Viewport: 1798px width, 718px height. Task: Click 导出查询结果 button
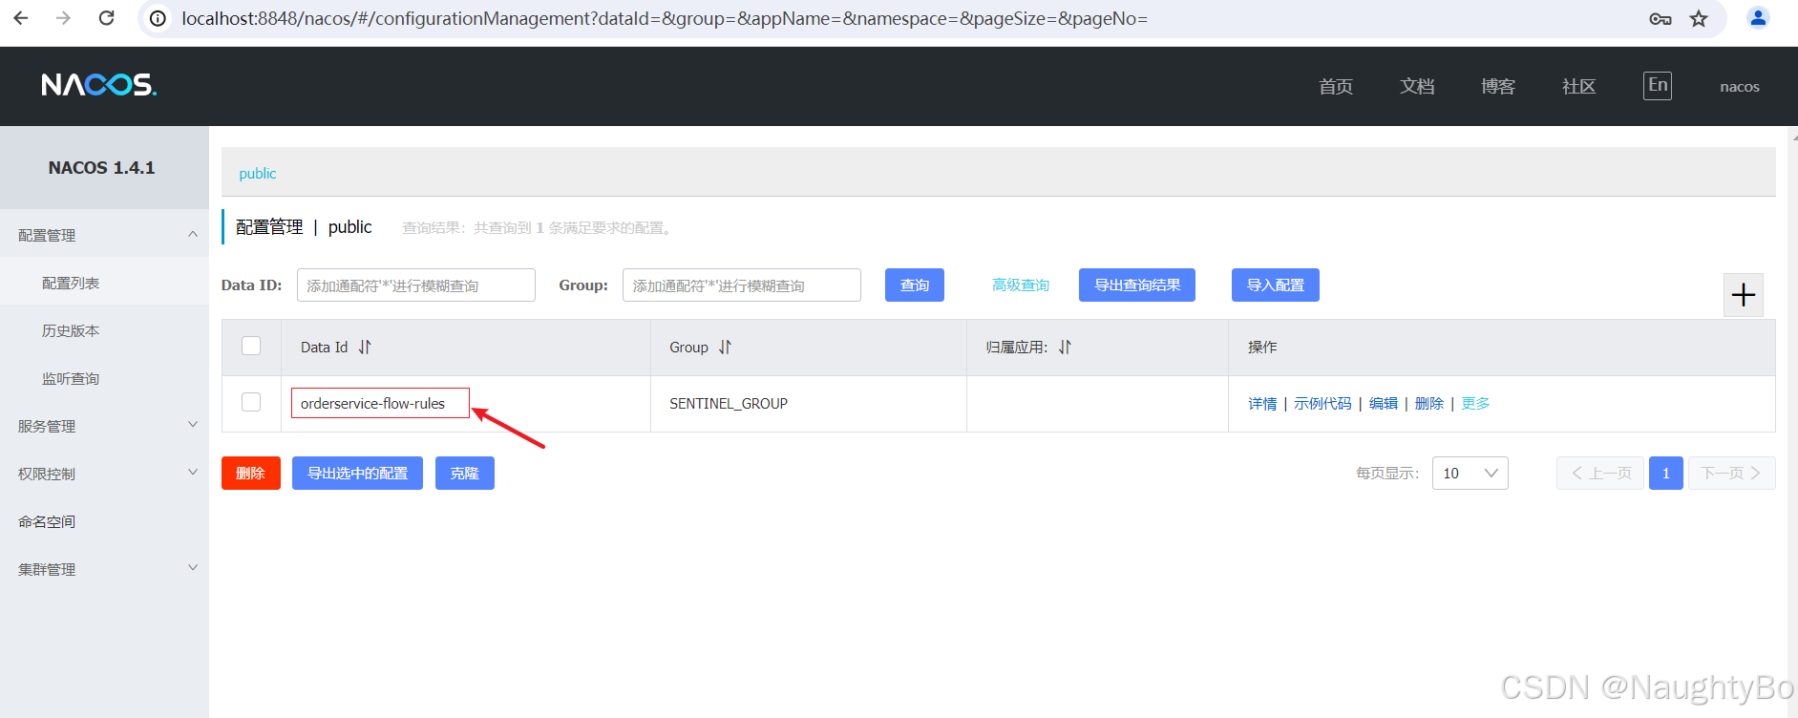(x=1137, y=285)
